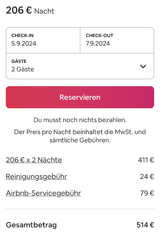Screen dimensions: 162x235
Task: Open the Reinigungsgebühr details link
Action: tap(36, 177)
